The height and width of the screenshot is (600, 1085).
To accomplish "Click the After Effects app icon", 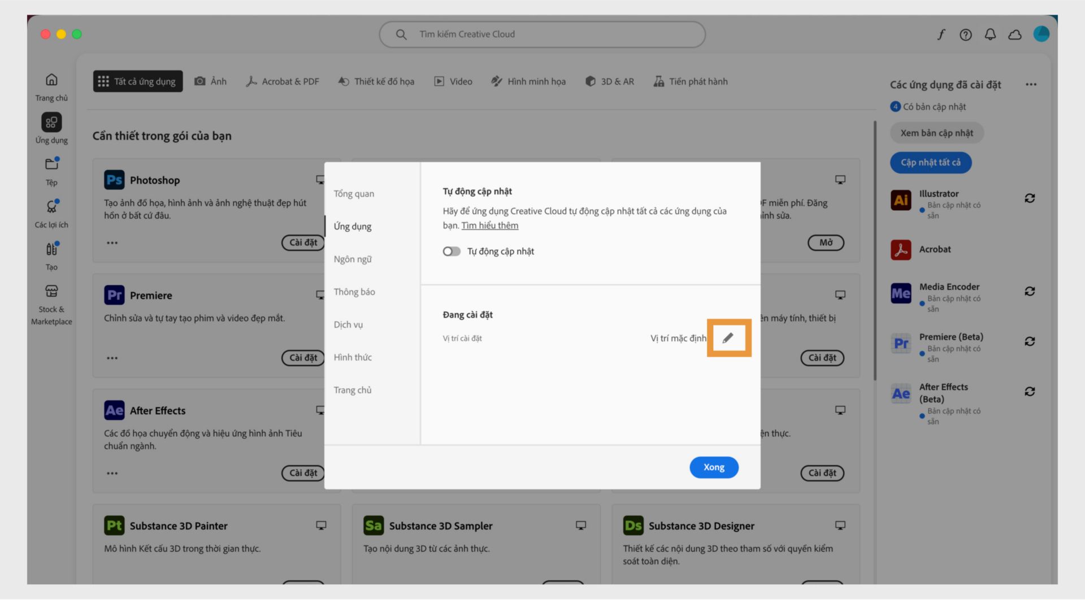I will click(x=114, y=410).
